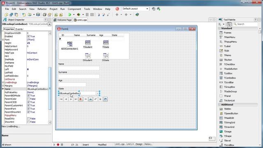Collapse the Standard category in Tool Palette

[x=219, y=28]
